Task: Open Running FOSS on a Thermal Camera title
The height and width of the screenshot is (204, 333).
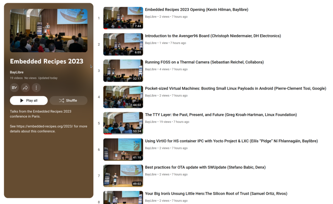Action: click(x=204, y=62)
